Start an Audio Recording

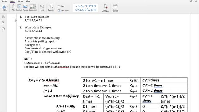(x=105, y=8)
